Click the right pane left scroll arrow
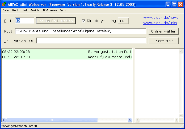Screen dimensions: 185x129 (x=137, y=120)
